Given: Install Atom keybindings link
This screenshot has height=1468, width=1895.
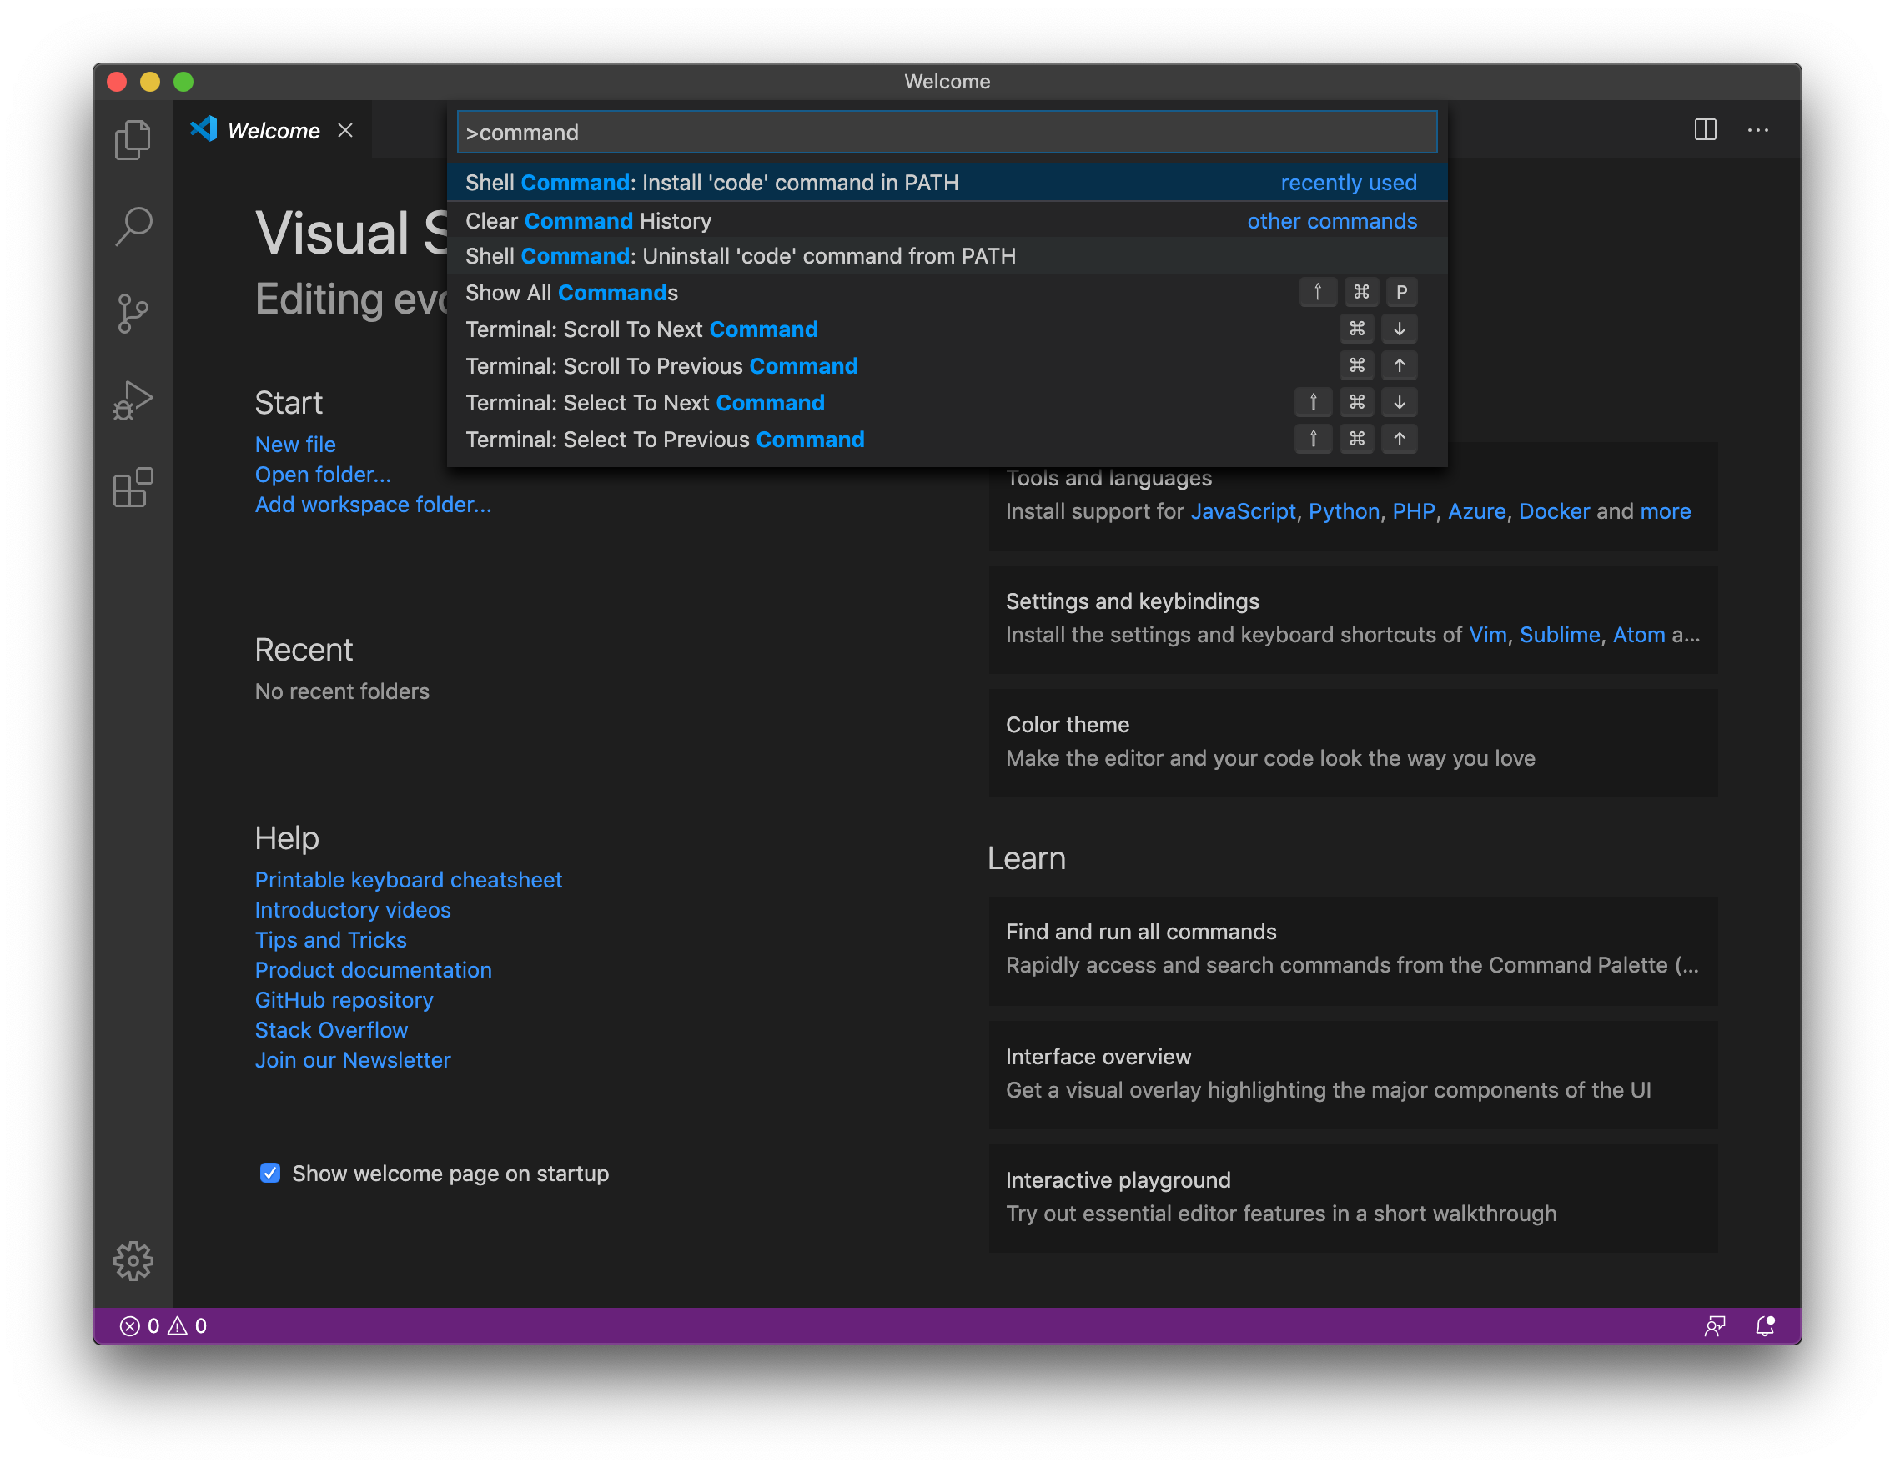Looking at the screenshot, I should [x=1639, y=634].
